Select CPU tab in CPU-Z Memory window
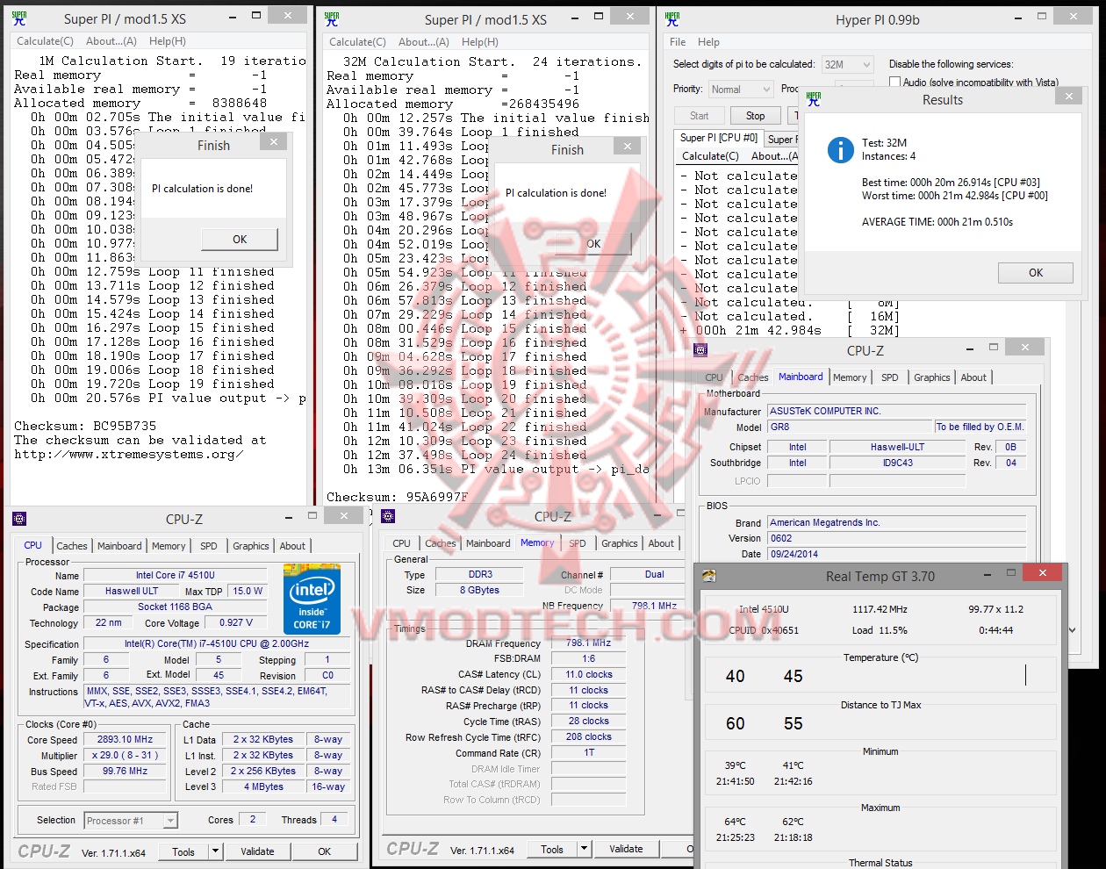The image size is (1106, 869). point(402,543)
